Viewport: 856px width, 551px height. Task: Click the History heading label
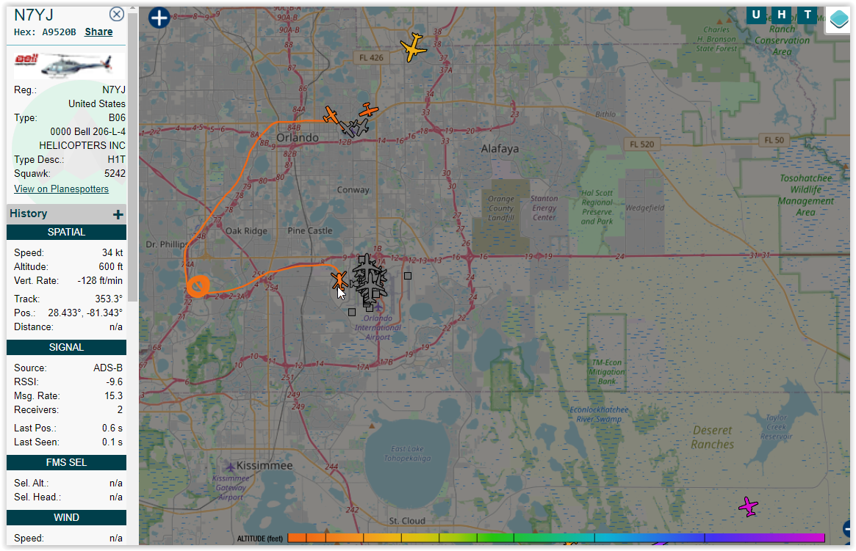click(29, 214)
